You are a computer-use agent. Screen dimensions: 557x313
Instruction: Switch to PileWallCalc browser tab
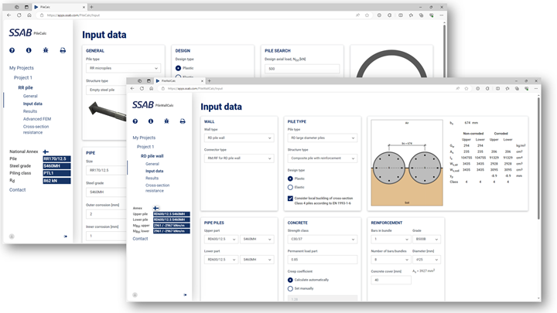tap(179, 81)
